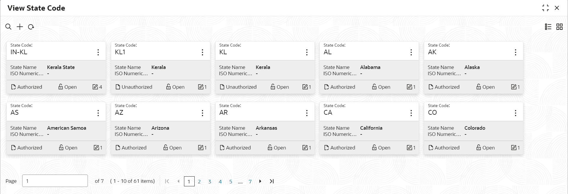Go to the next page arrow

[260, 181]
